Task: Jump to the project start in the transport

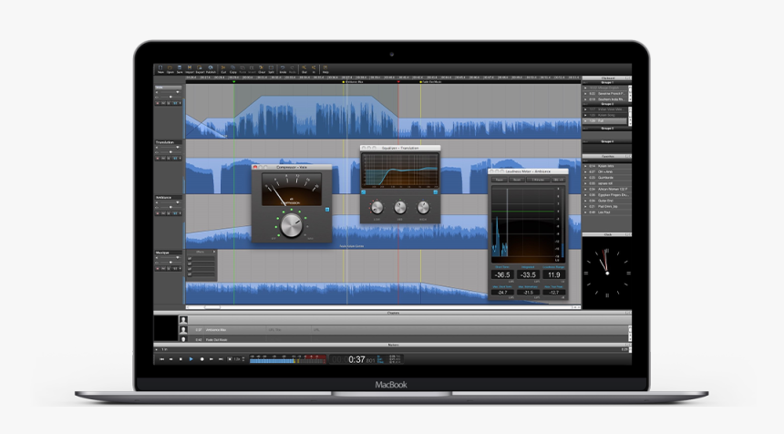Action: pos(161,359)
